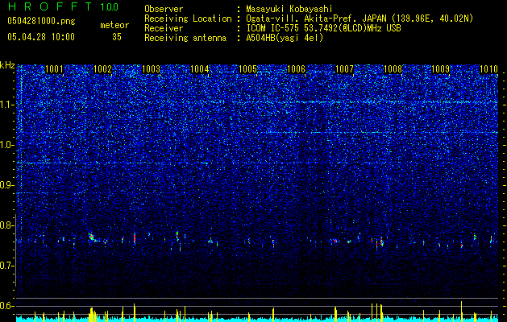Click the 1.0 kHz axis label

tap(7, 145)
